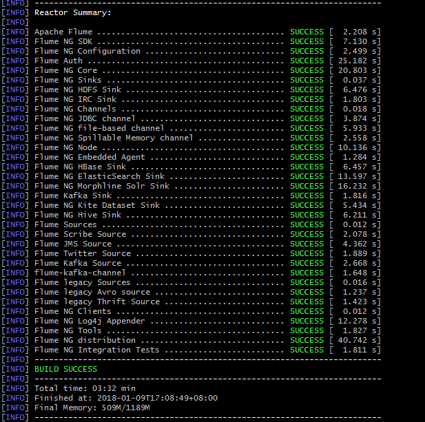Click the Flume Auth module name
Screen dimensions: 425x422
pos(59,61)
